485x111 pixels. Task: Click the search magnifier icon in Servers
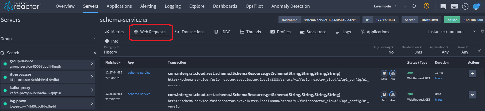click(3, 53)
